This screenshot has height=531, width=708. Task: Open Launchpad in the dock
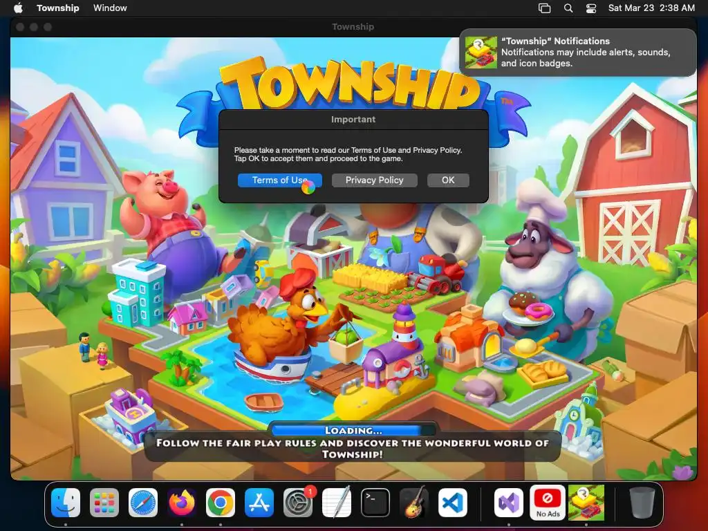104,503
